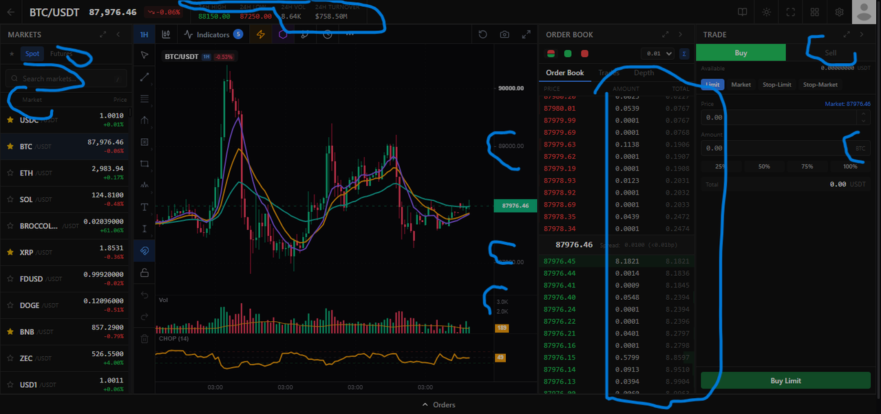Undo drawing in left chart toolbar
Image resolution: width=881 pixels, height=414 pixels.
[145, 295]
